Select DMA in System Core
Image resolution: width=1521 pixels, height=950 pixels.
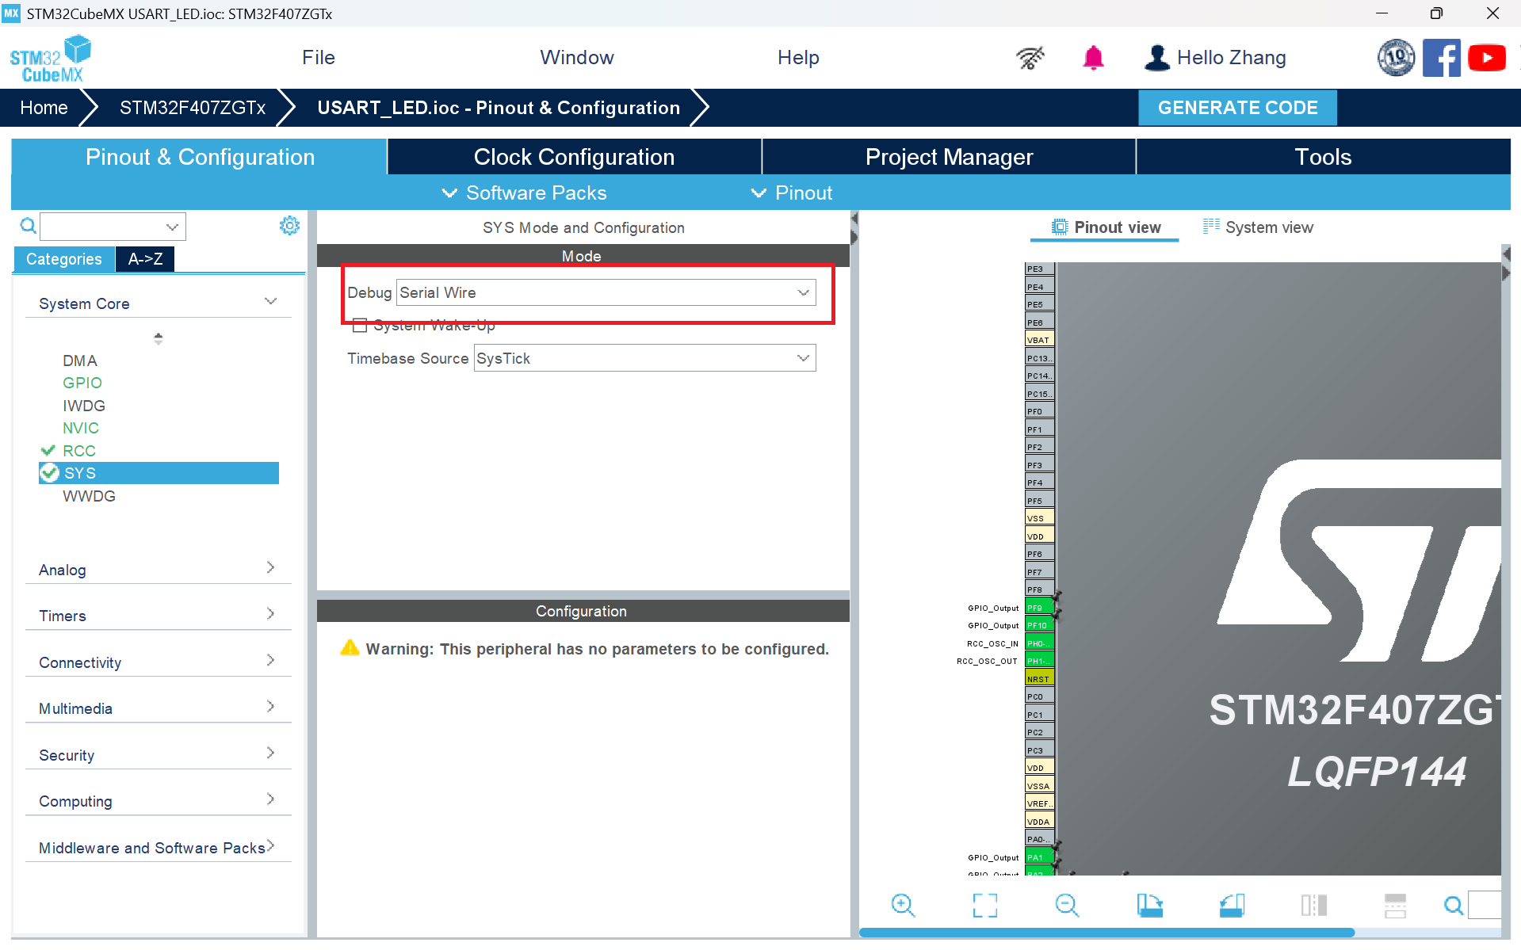[x=80, y=361]
